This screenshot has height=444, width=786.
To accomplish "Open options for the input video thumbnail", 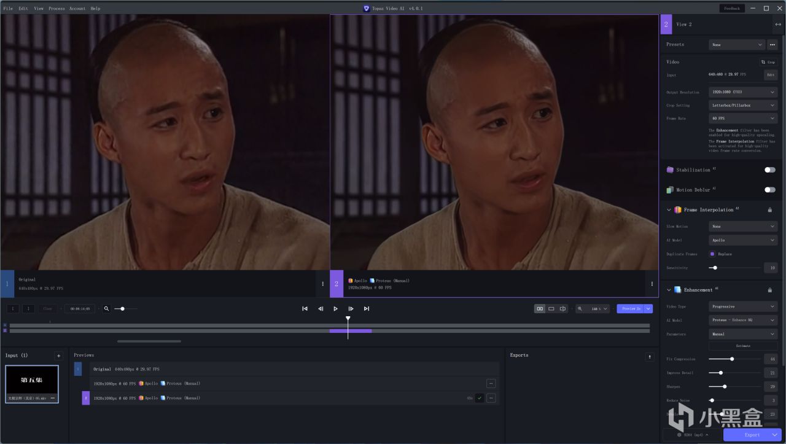I will pos(53,398).
